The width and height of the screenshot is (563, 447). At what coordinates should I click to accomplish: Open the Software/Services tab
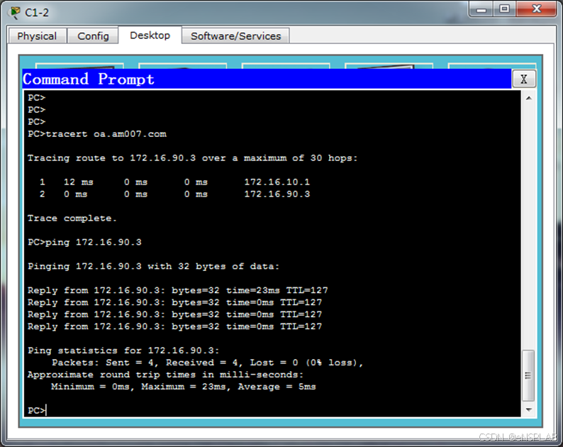pyautogui.click(x=235, y=36)
